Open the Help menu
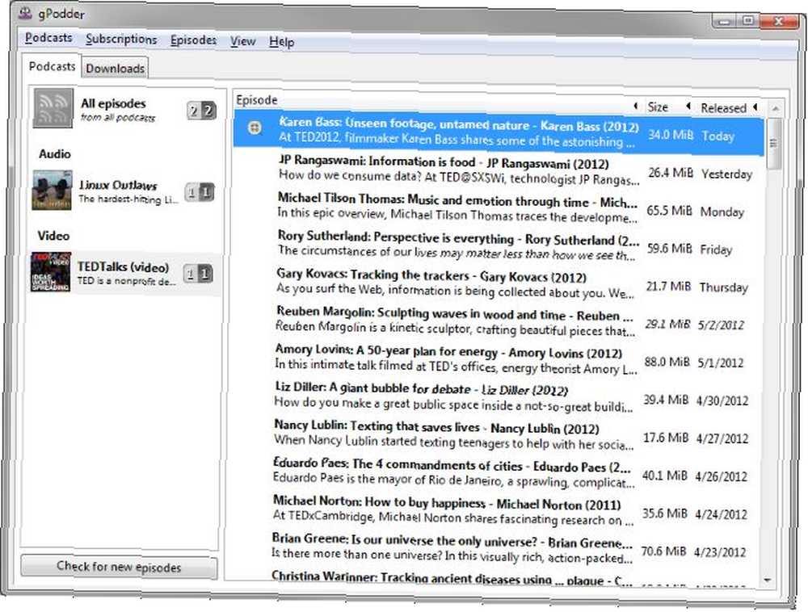Image resolution: width=808 pixels, height=612 pixels. click(x=281, y=42)
